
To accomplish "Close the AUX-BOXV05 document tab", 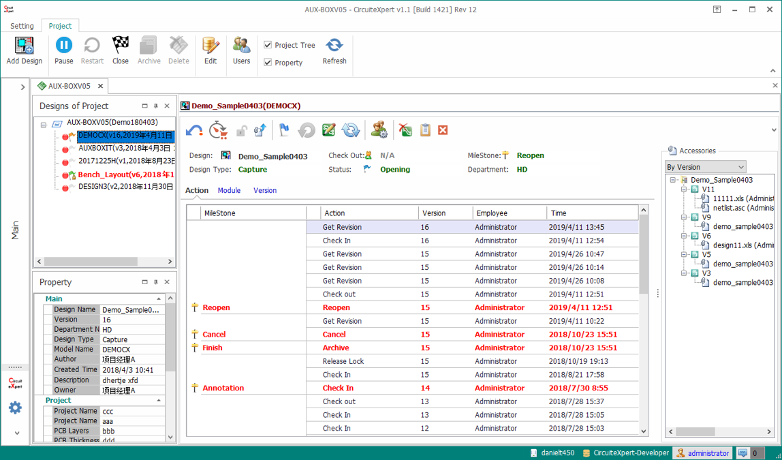I will (x=100, y=86).
